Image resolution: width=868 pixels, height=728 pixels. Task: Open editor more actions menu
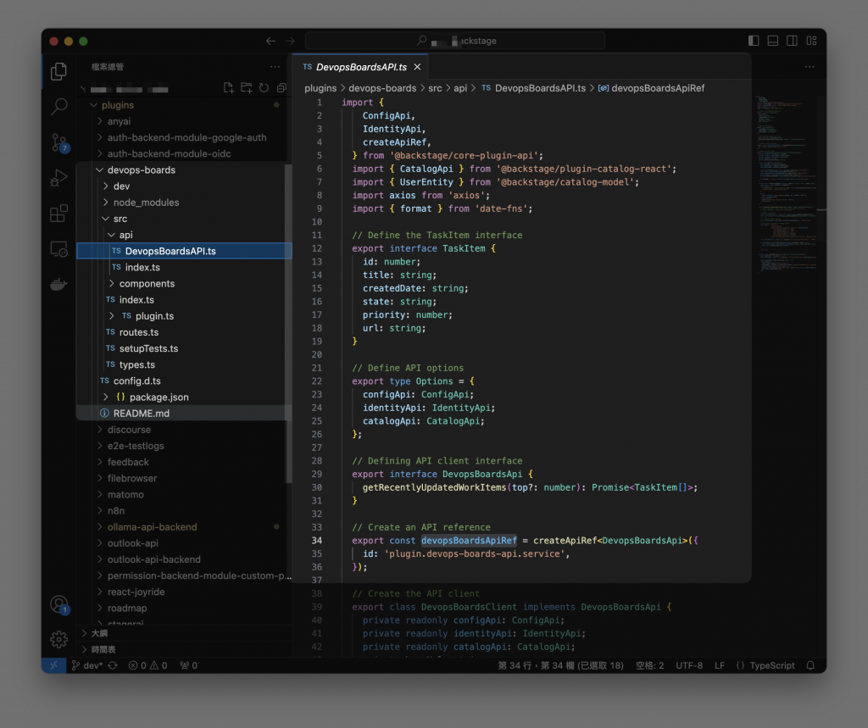coord(810,67)
